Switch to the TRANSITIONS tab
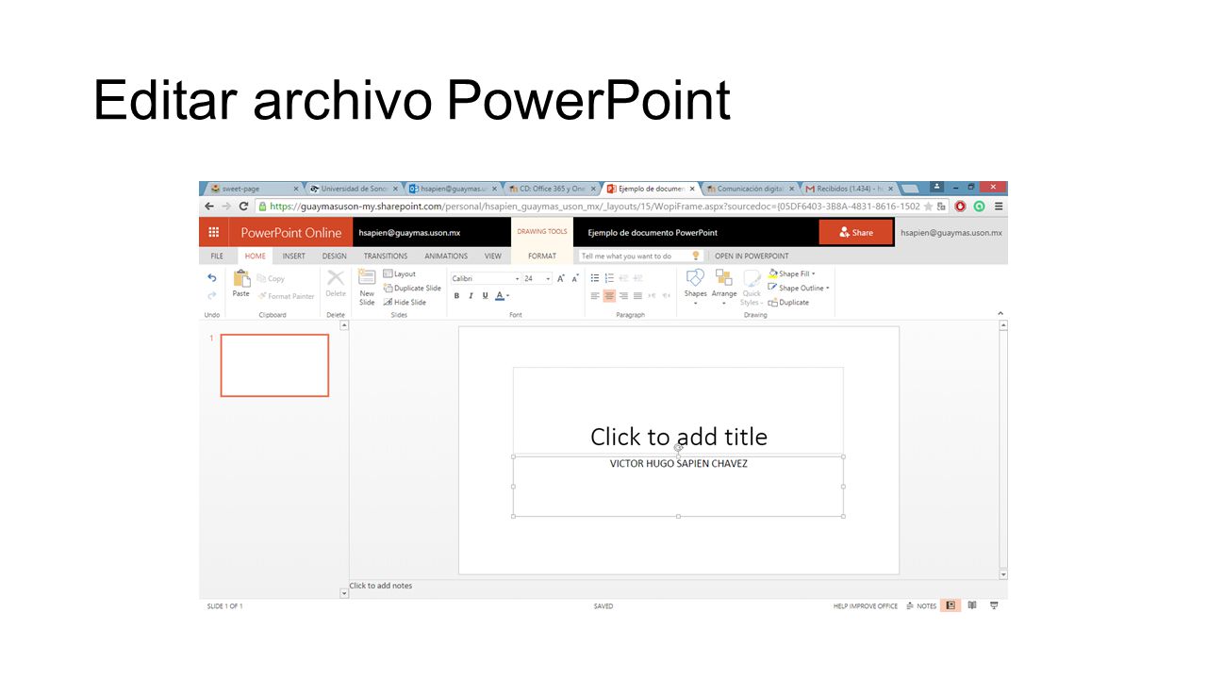 click(386, 256)
